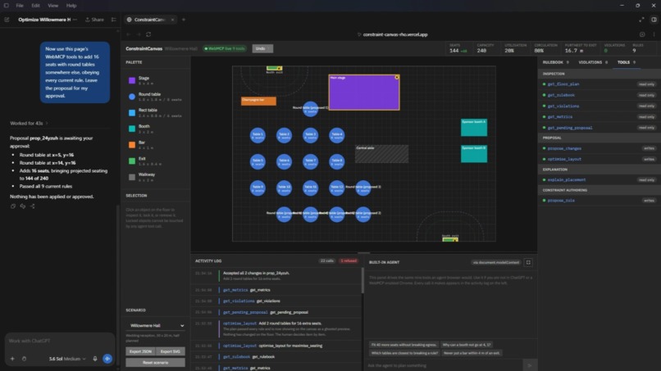Pick the Rect table palette item

(155, 112)
